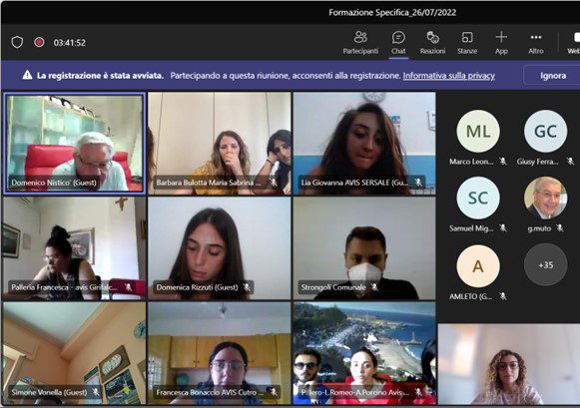
Task: Open Stanze breakout rooms
Action: (x=467, y=43)
